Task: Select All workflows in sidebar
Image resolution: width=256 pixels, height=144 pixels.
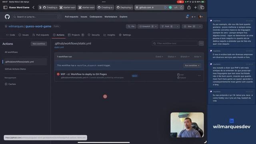Action: [11, 52]
